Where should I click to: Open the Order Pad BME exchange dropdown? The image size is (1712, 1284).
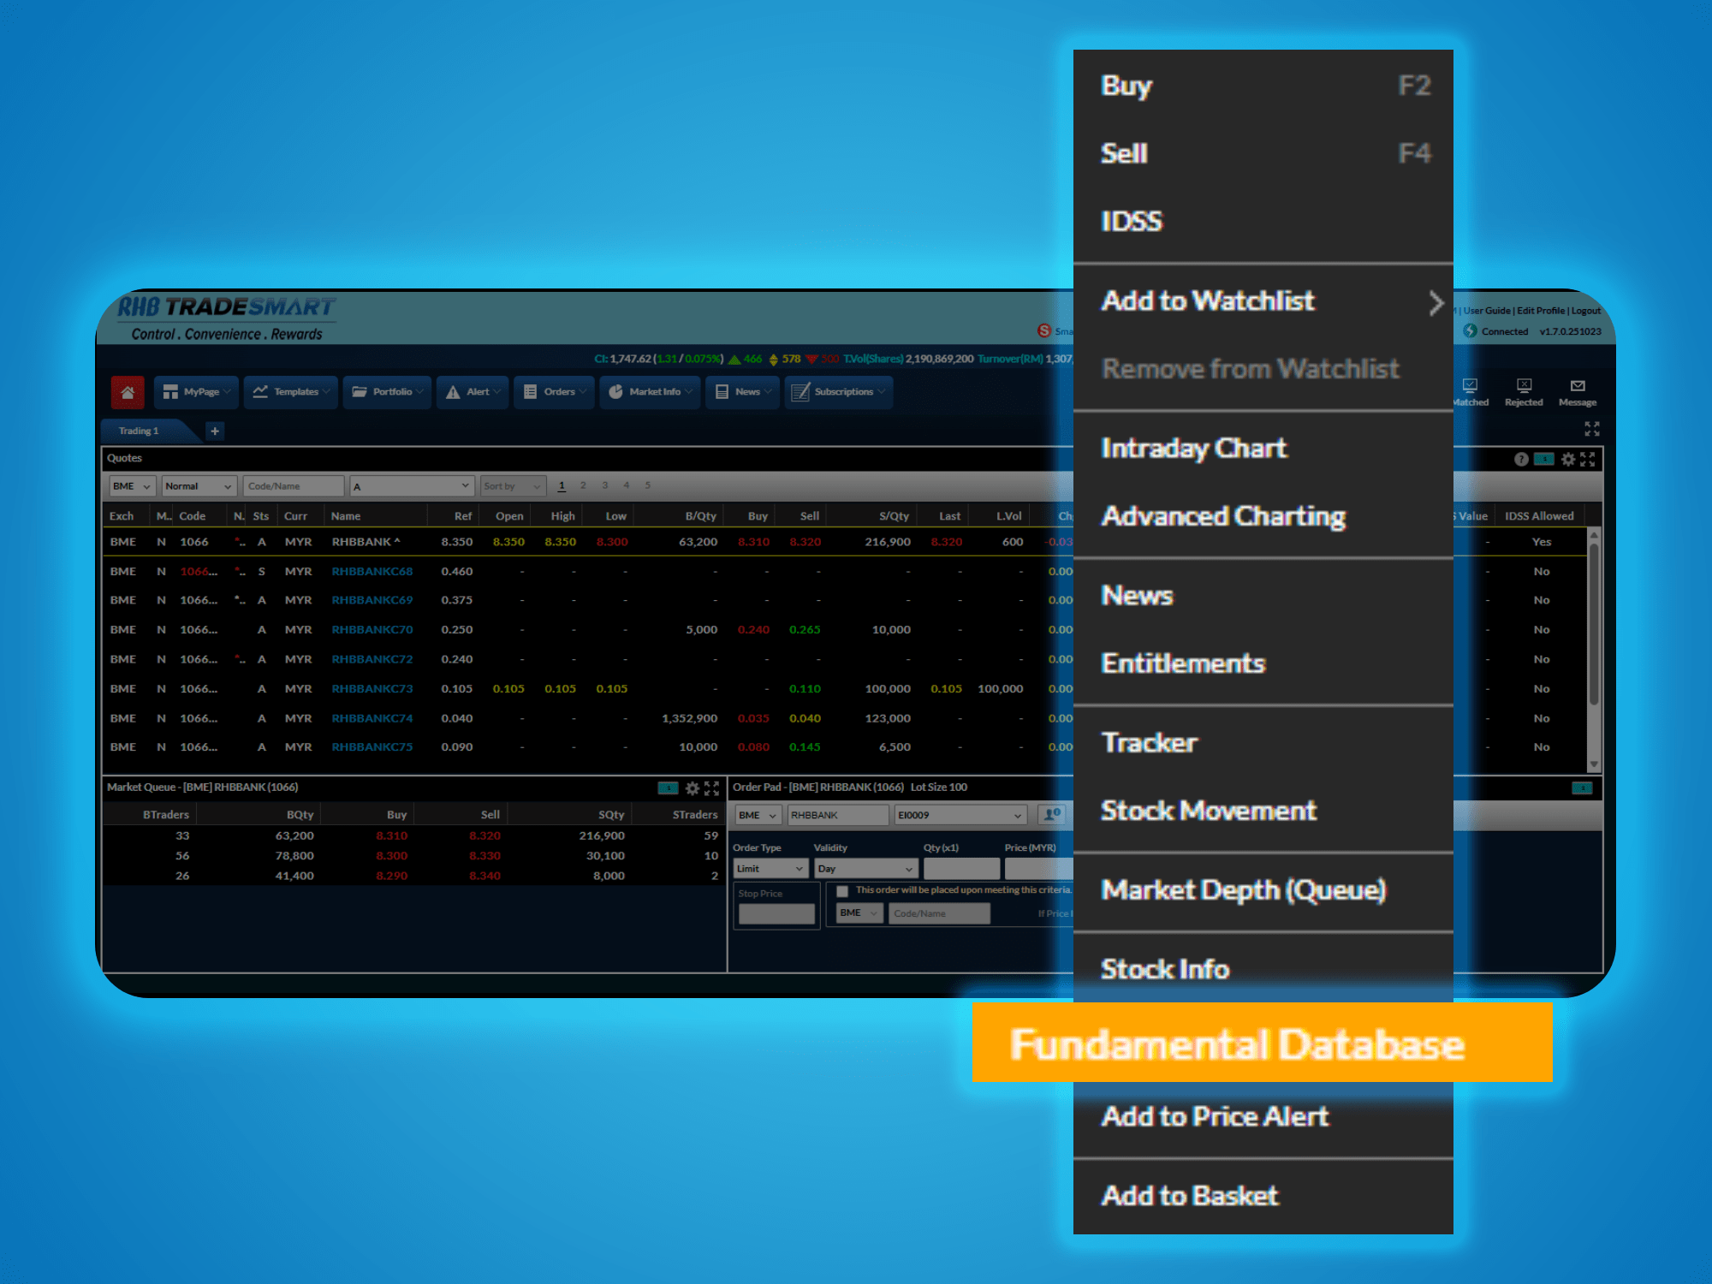[x=758, y=815]
